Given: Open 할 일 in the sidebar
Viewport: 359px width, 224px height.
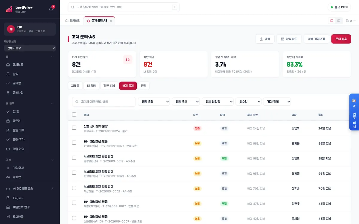Looking at the screenshot, I should 30,111.
